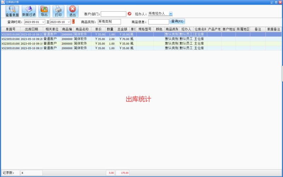Click the 主仓库 cell in highlighted row
This screenshot has height=177, width=283.
tap(200, 34)
